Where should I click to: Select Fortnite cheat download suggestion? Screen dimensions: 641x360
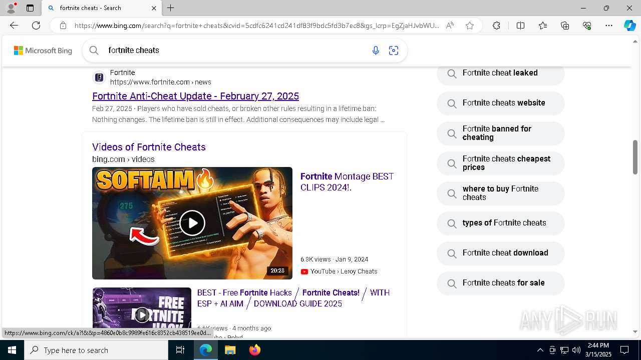[501, 253]
